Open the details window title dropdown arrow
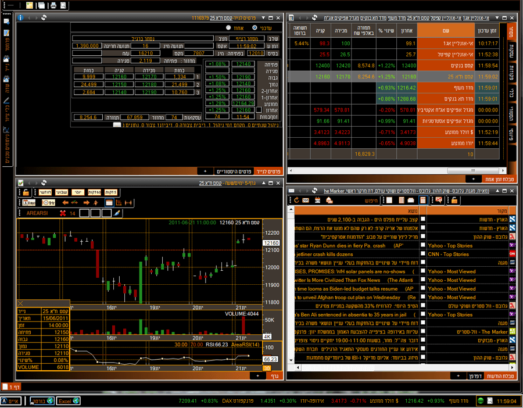Viewport: 523px width, 408px height. 263,18
